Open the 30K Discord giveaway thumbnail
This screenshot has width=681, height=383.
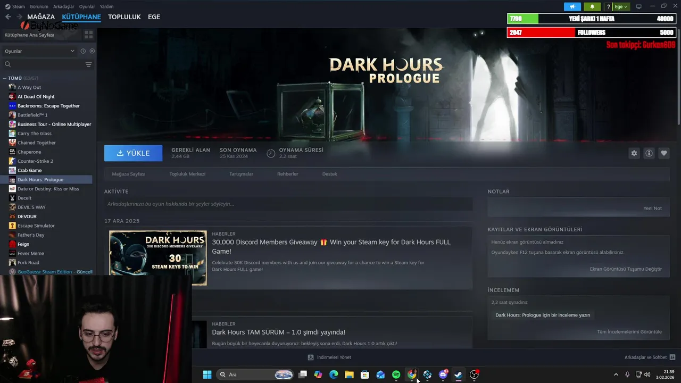coord(158,258)
